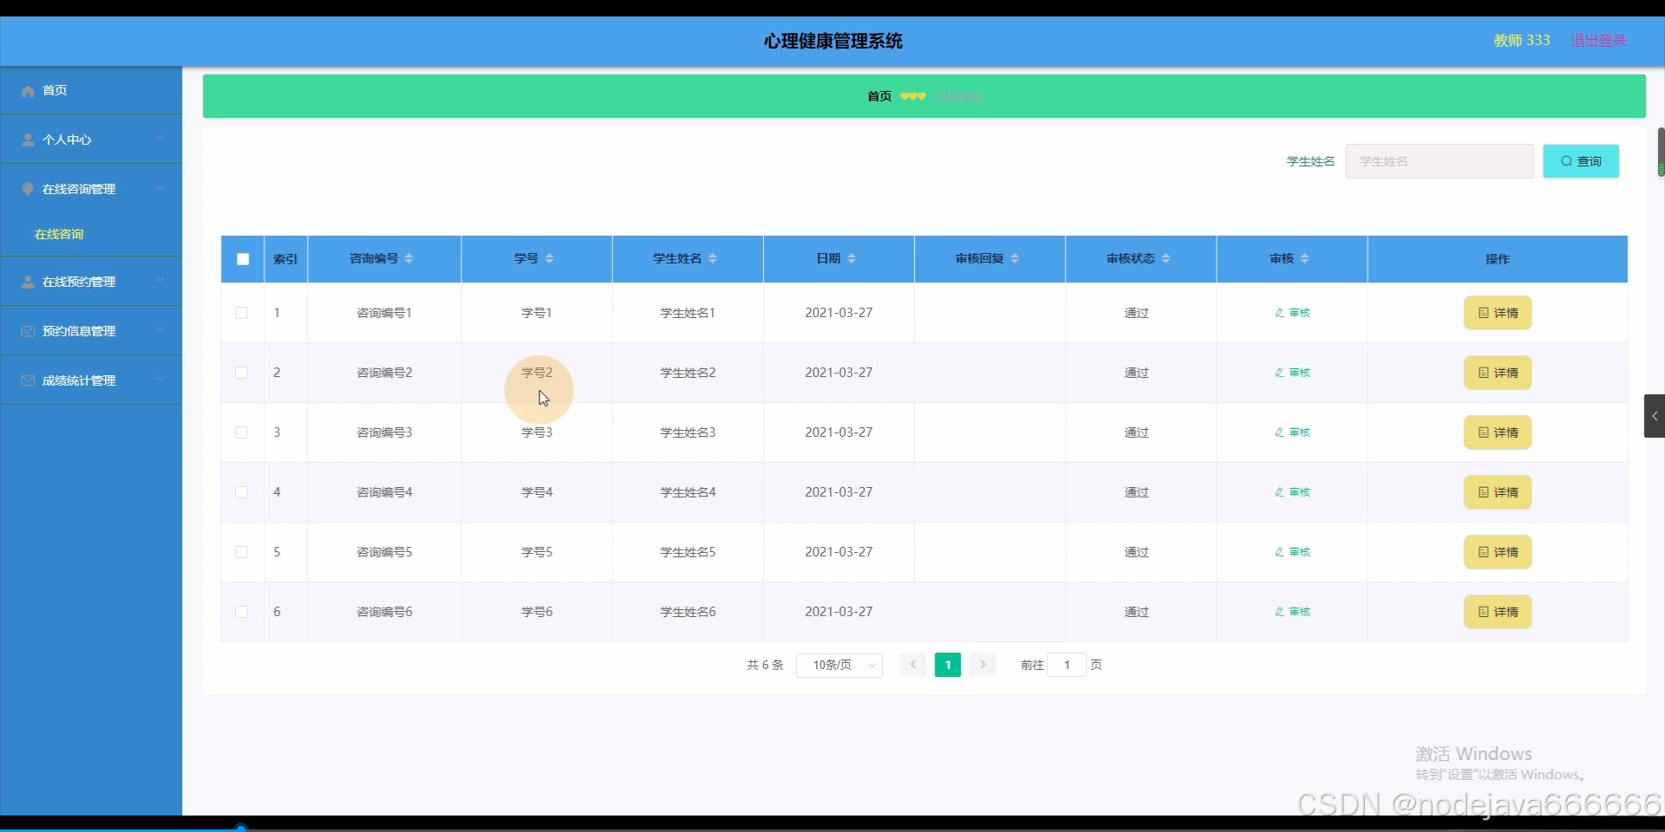Check the row for 咨询编号6
This screenshot has height=832, width=1665.
241,612
